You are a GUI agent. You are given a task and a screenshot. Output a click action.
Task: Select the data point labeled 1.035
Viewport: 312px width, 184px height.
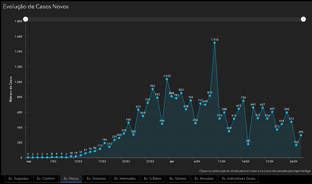pyautogui.click(x=167, y=79)
